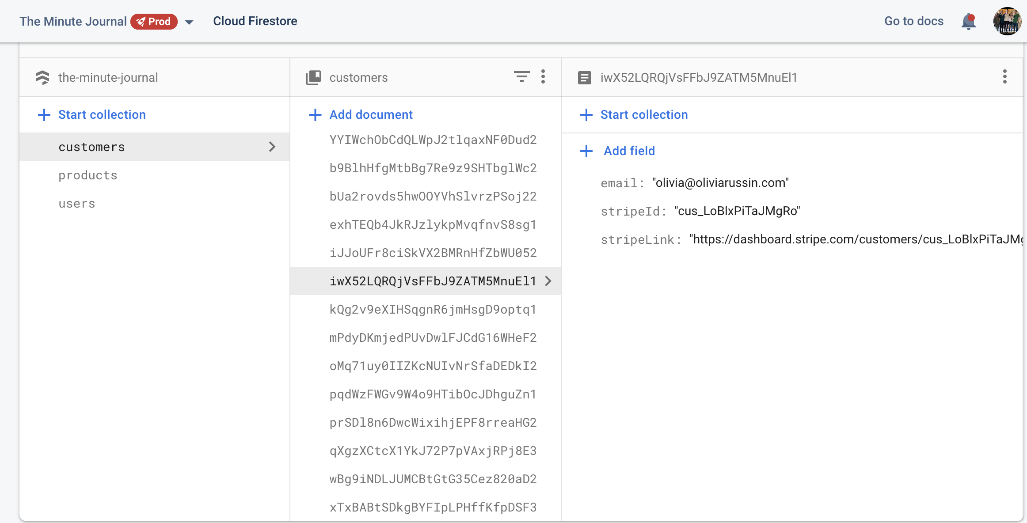Expand chevron beside customers collection
Image resolution: width=1027 pixels, height=523 pixels.
[x=272, y=147]
